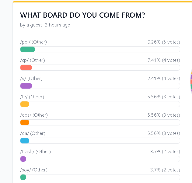Select the /dbs/ (Other) option label
The height and width of the screenshot is (183, 192).
[34, 115]
